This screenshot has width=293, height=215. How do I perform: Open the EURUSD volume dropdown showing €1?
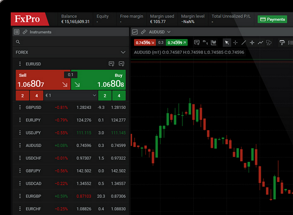pos(71,96)
